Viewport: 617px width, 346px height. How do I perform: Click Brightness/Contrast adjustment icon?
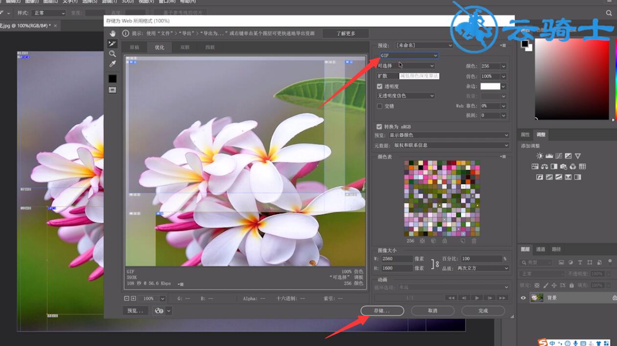pos(540,156)
